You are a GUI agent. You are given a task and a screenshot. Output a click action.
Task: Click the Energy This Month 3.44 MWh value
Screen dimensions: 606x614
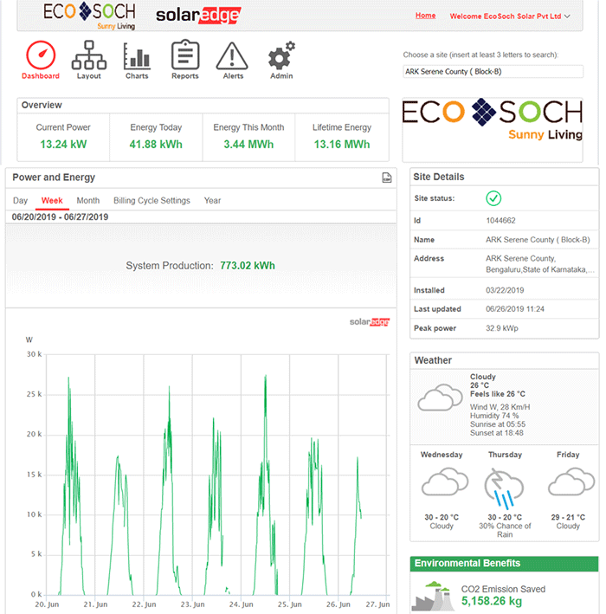(248, 145)
